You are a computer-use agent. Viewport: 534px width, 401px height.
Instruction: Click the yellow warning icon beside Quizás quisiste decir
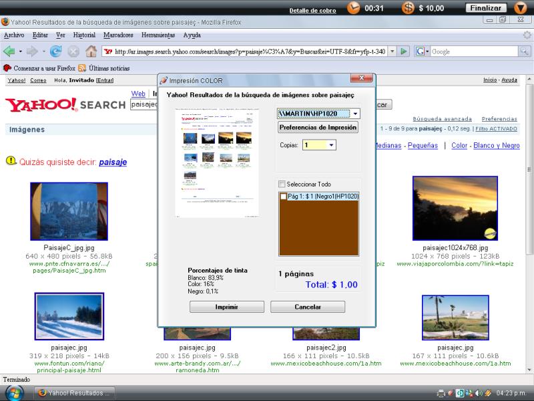(11, 160)
